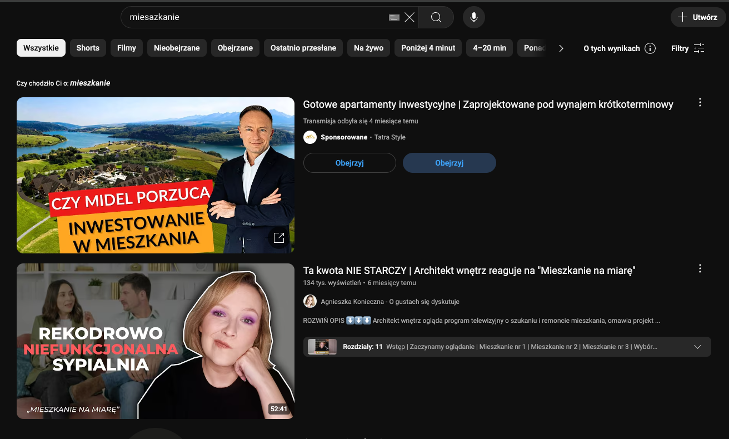The height and width of the screenshot is (439, 729).
Task: Expand the Rozdziały chapters list chevron
Action: point(697,346)
